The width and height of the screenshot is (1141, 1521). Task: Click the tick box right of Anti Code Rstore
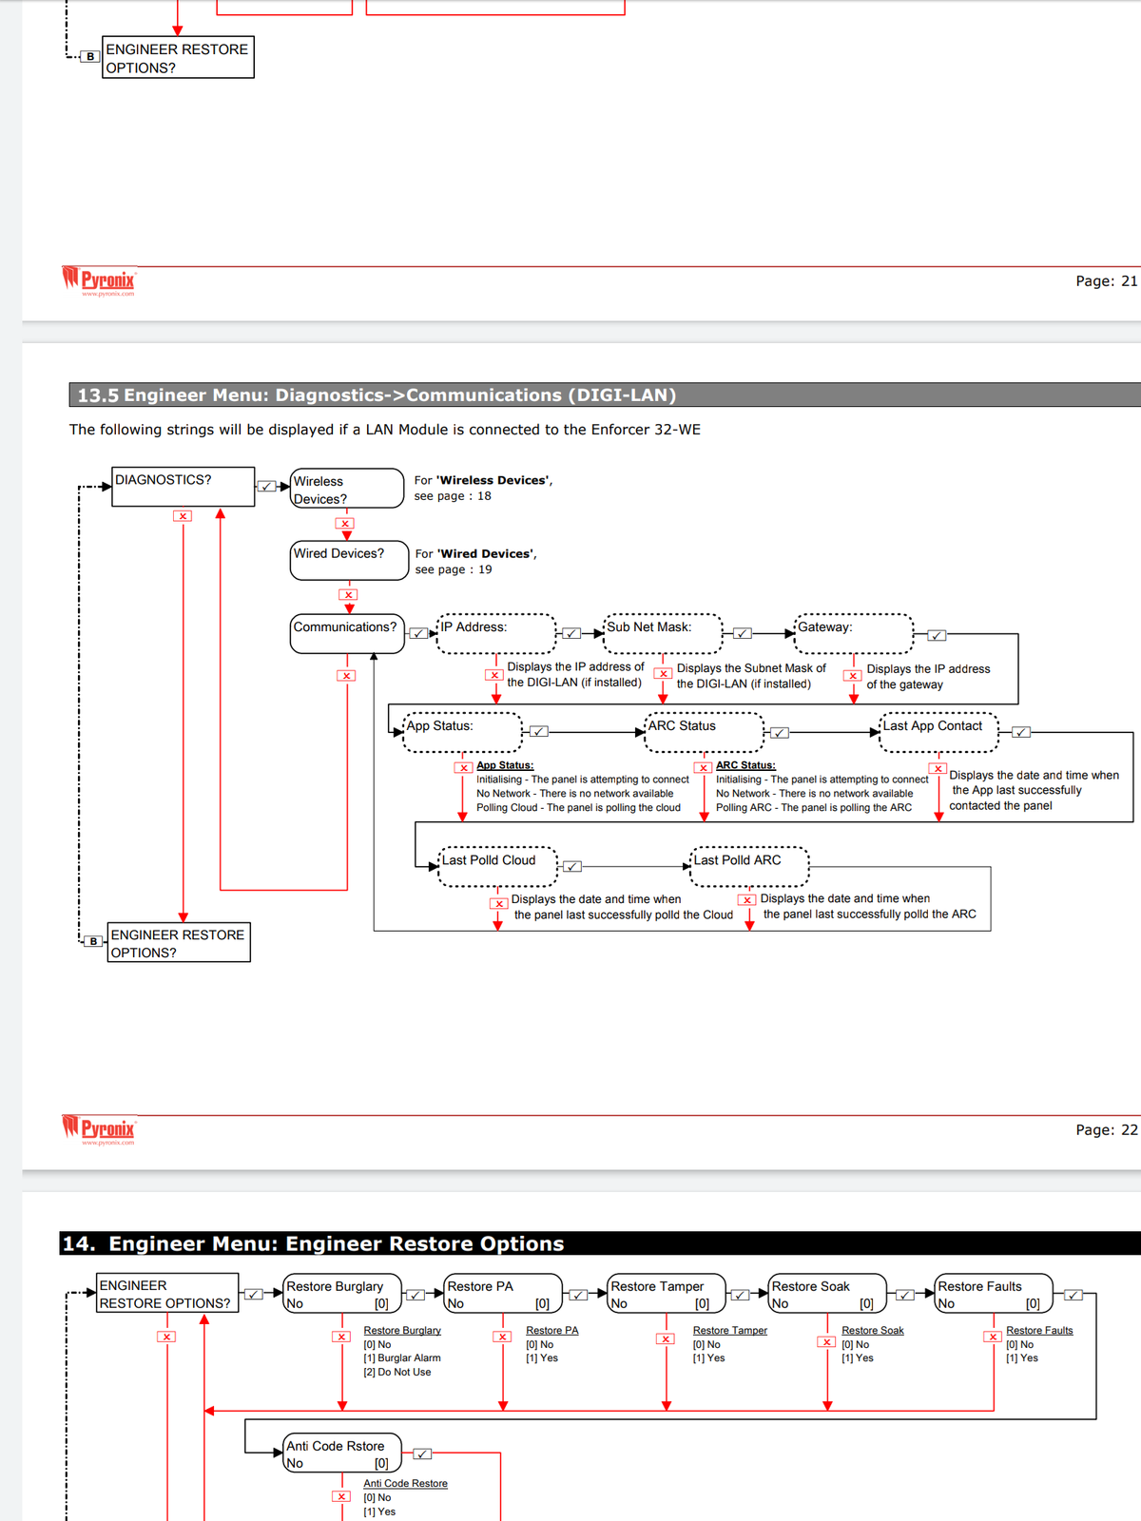tap(422, 1454)
